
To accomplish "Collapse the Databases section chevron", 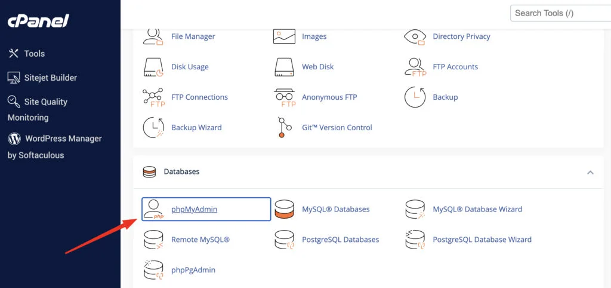I will click(590, 172).
